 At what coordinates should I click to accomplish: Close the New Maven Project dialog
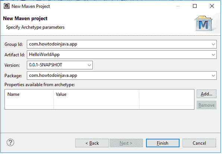click(x=212, y=6)
